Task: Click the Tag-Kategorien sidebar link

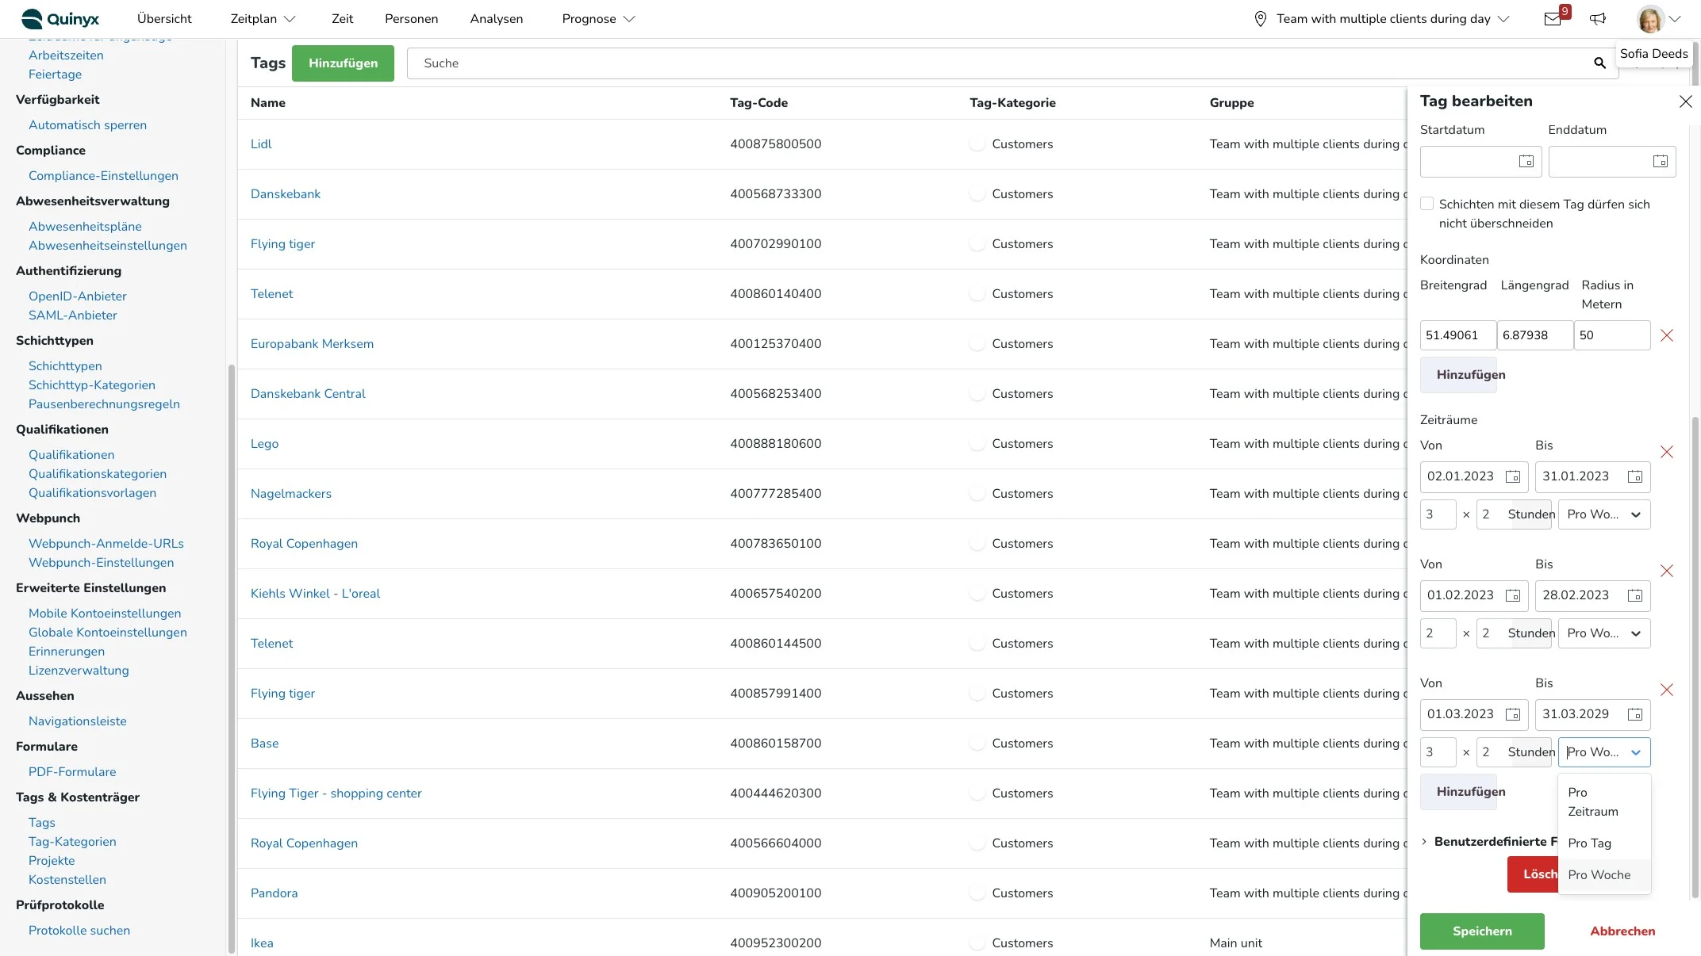Action: (x=72, y=842)
